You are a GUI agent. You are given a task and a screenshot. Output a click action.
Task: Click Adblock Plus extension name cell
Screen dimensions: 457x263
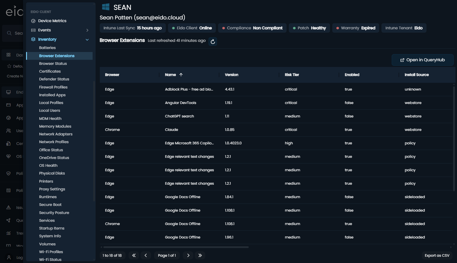189,89
